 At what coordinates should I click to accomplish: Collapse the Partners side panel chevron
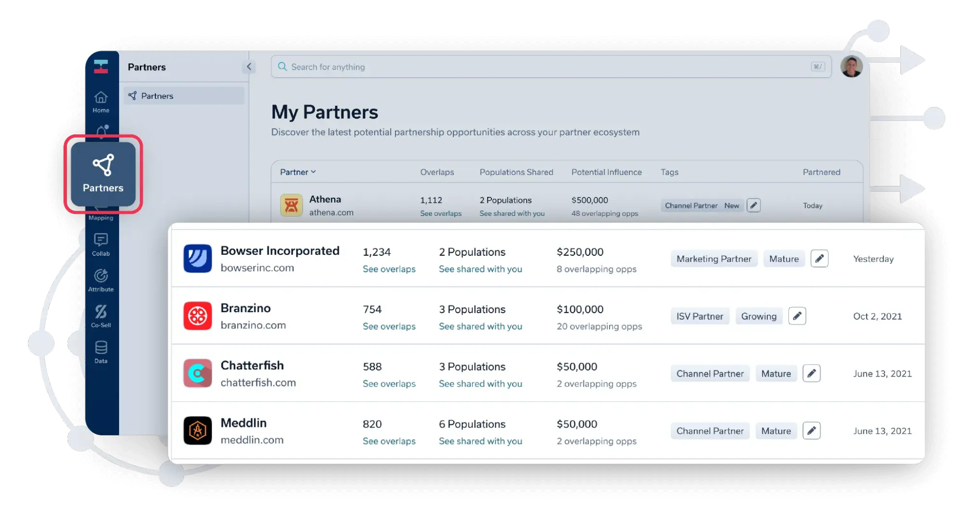click(x=249, y=67)
